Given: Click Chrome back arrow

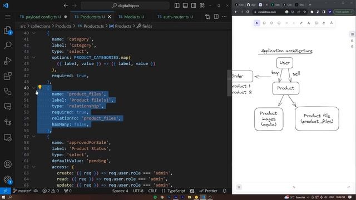Looking at the screenshot, I should 236,12.
